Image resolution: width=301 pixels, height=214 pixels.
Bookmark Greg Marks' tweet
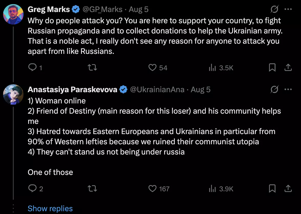tap(272, 68)
